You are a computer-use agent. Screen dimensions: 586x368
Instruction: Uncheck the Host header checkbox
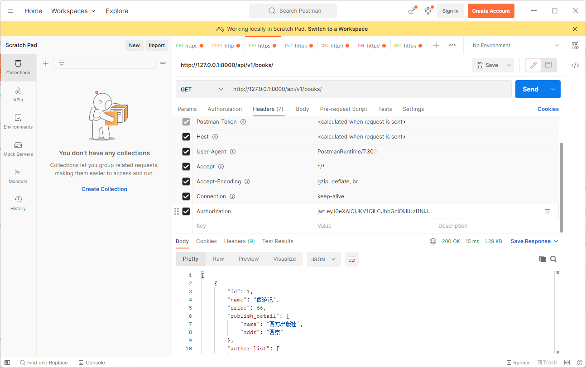[186, 137]
